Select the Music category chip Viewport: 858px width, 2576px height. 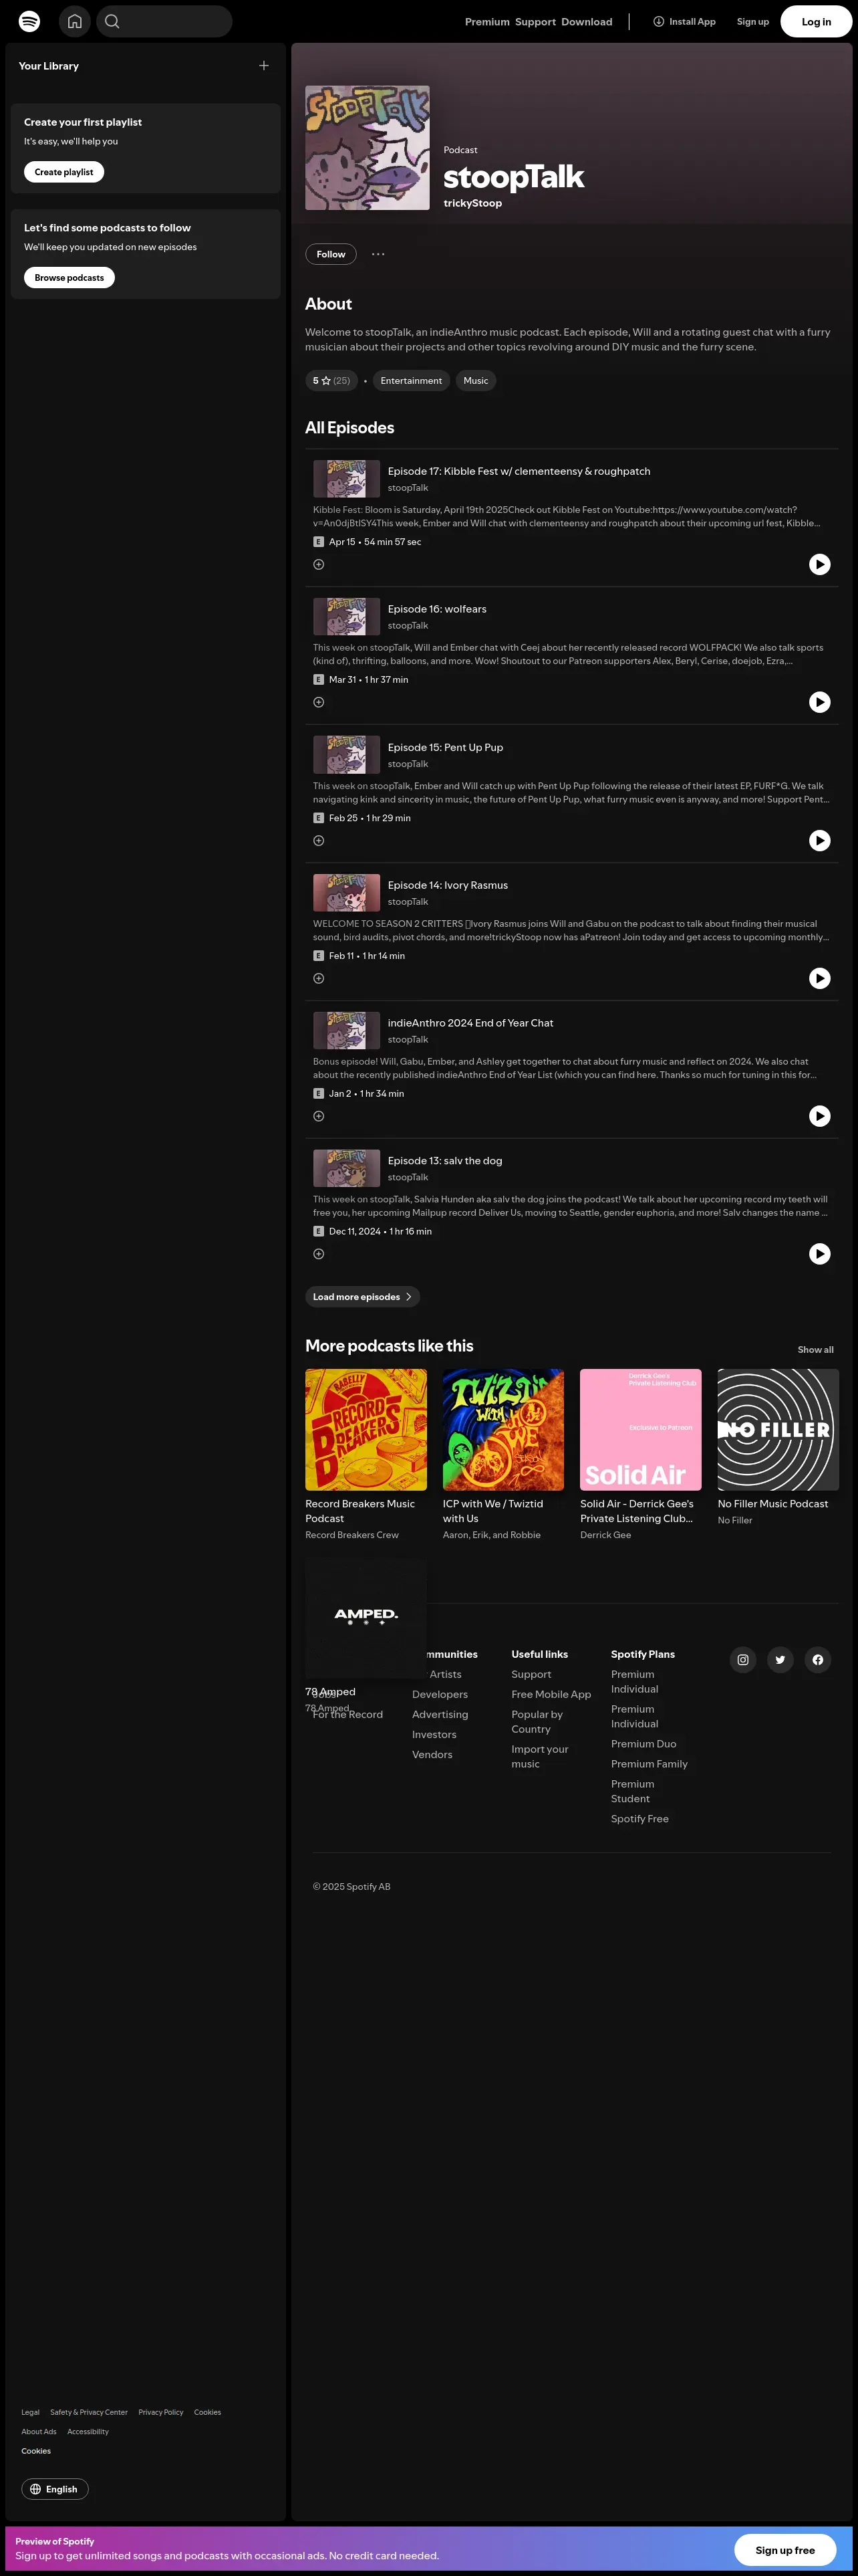click(476, 381)
